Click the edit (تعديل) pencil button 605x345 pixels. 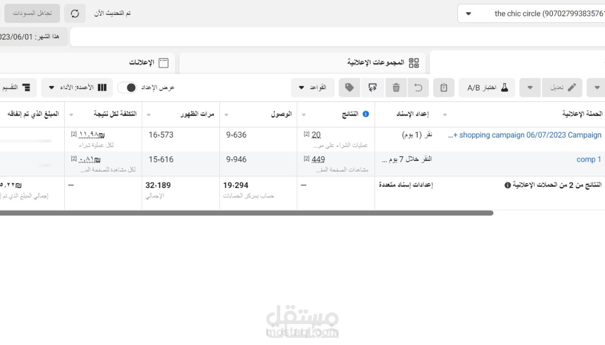tap(562, 87)
